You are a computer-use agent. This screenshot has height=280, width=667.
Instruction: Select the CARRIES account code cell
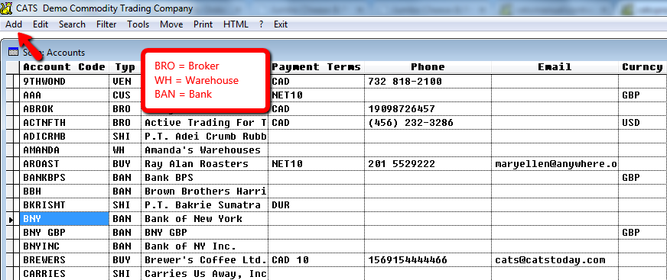[x=63, y=274]
